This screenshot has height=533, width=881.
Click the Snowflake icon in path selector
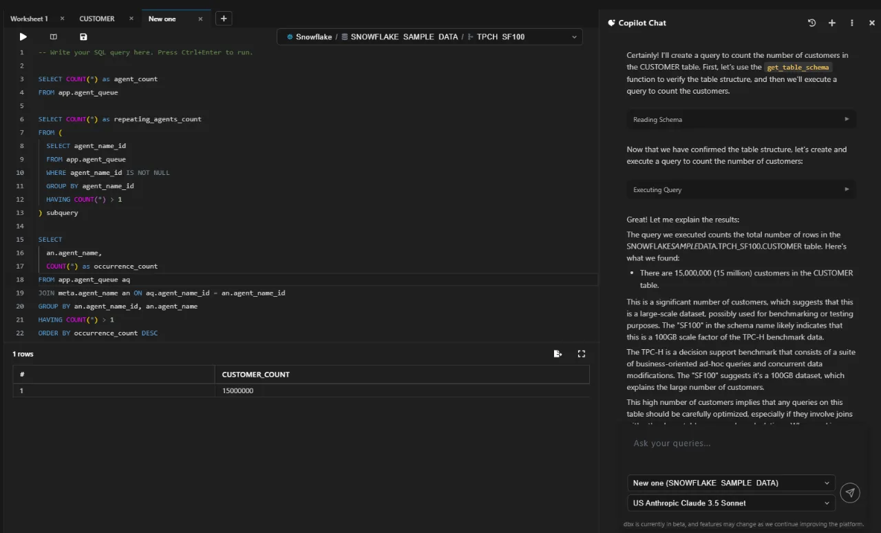(x=290, y=36)
